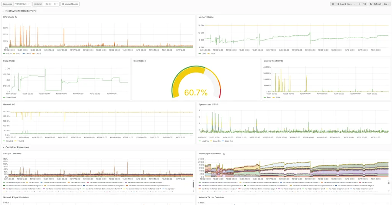The image size is (392, 205).
Task: Zoom out the time range
Action: click(364, 4)
